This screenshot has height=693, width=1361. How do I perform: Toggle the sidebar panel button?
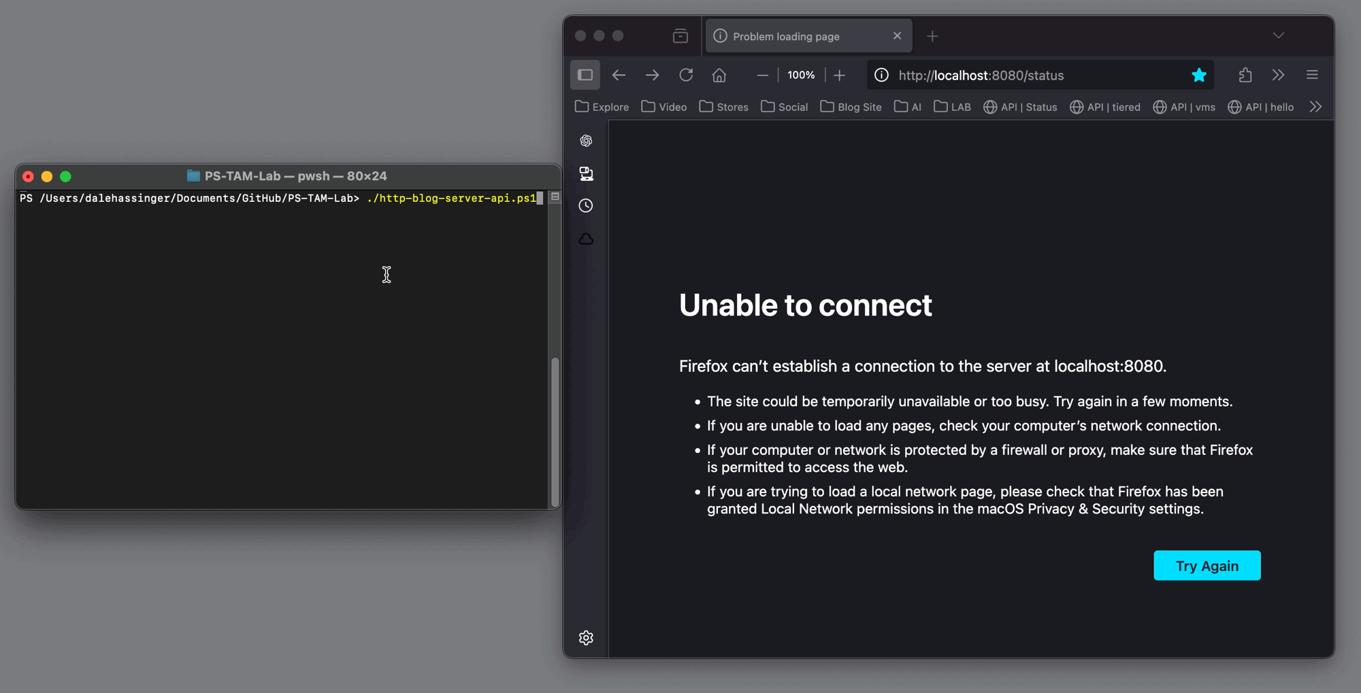585,75
